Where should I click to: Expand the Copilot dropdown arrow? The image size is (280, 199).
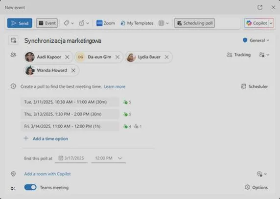[x=271, y=23]
